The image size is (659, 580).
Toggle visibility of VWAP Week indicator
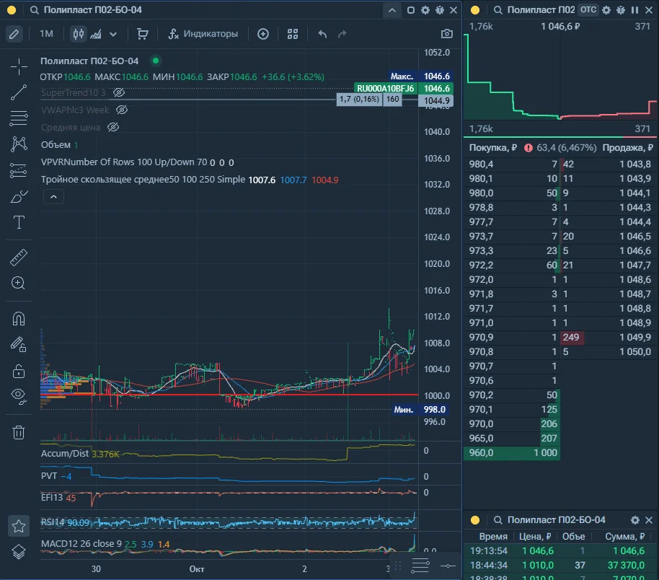coord(122,110)
